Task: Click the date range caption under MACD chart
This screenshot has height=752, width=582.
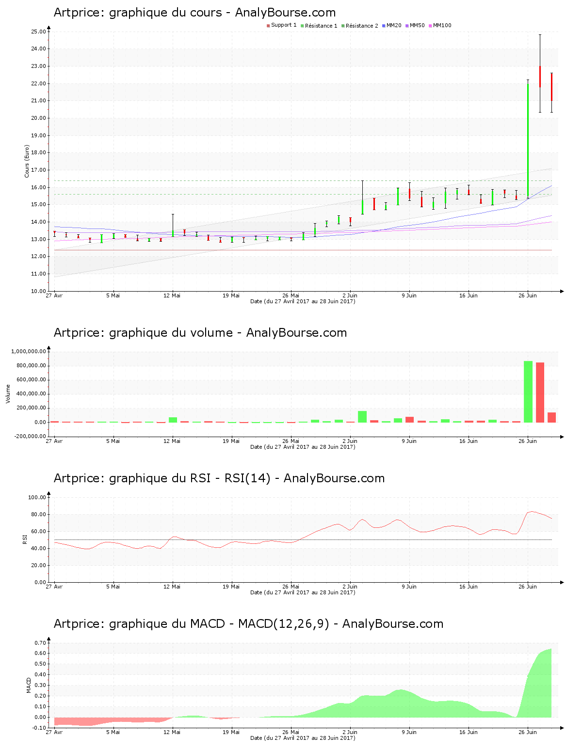Action: [303, 738]
